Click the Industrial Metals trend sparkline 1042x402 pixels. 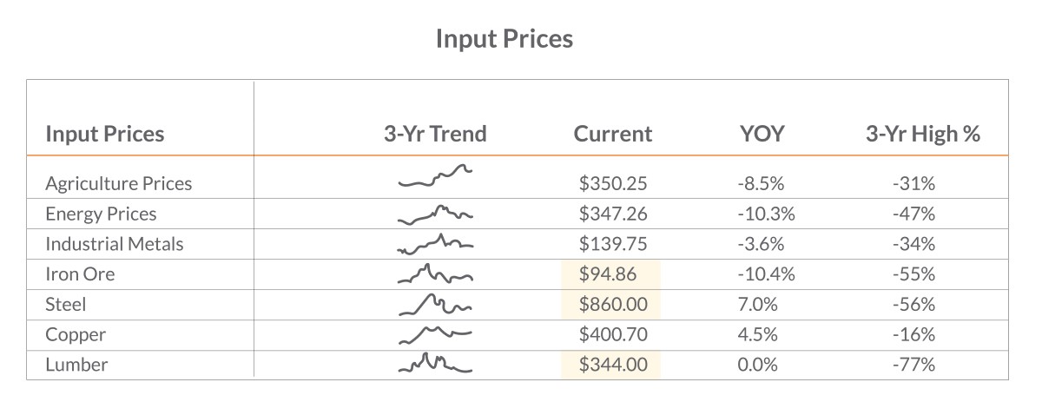click(x=435, y=245)
